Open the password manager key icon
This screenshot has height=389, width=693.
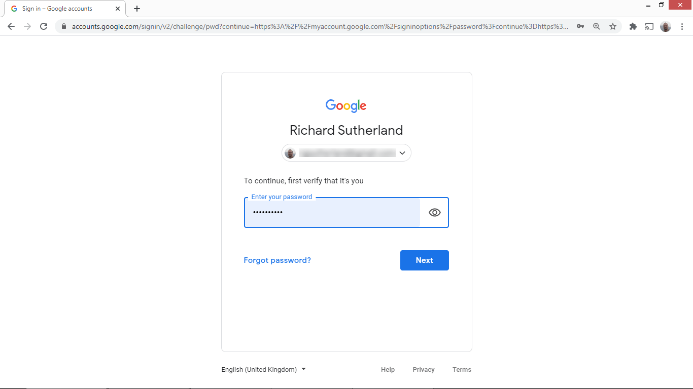580,26
